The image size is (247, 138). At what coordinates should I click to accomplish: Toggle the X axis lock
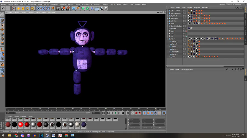pyautogui.click(x=39, y=8)
